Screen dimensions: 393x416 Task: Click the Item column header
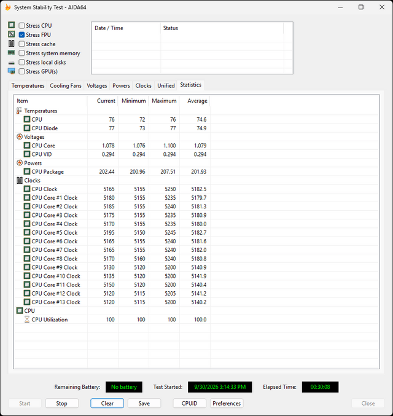point(50,101)
